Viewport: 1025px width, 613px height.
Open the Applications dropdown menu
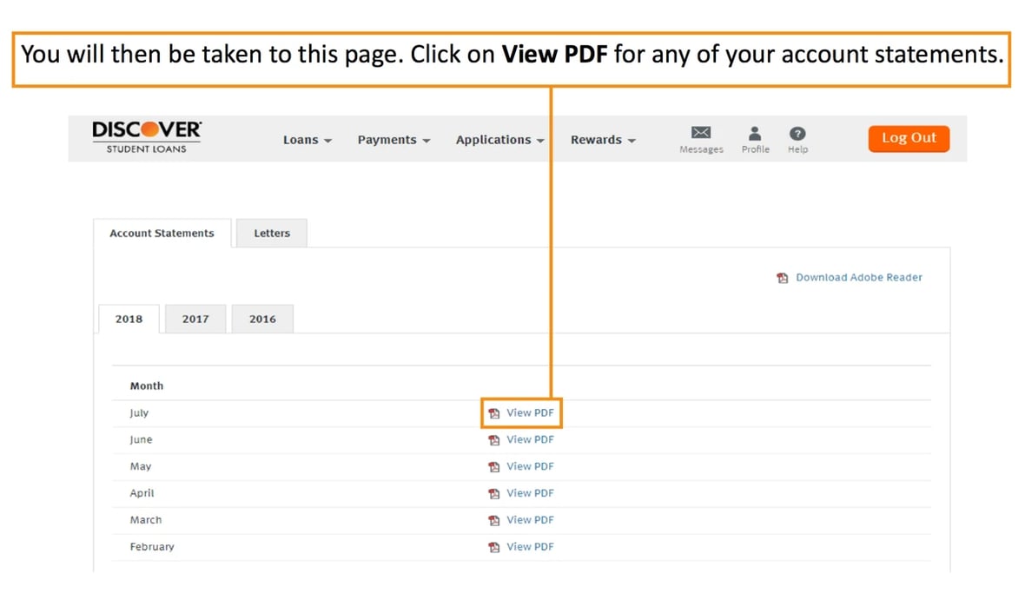499,140
